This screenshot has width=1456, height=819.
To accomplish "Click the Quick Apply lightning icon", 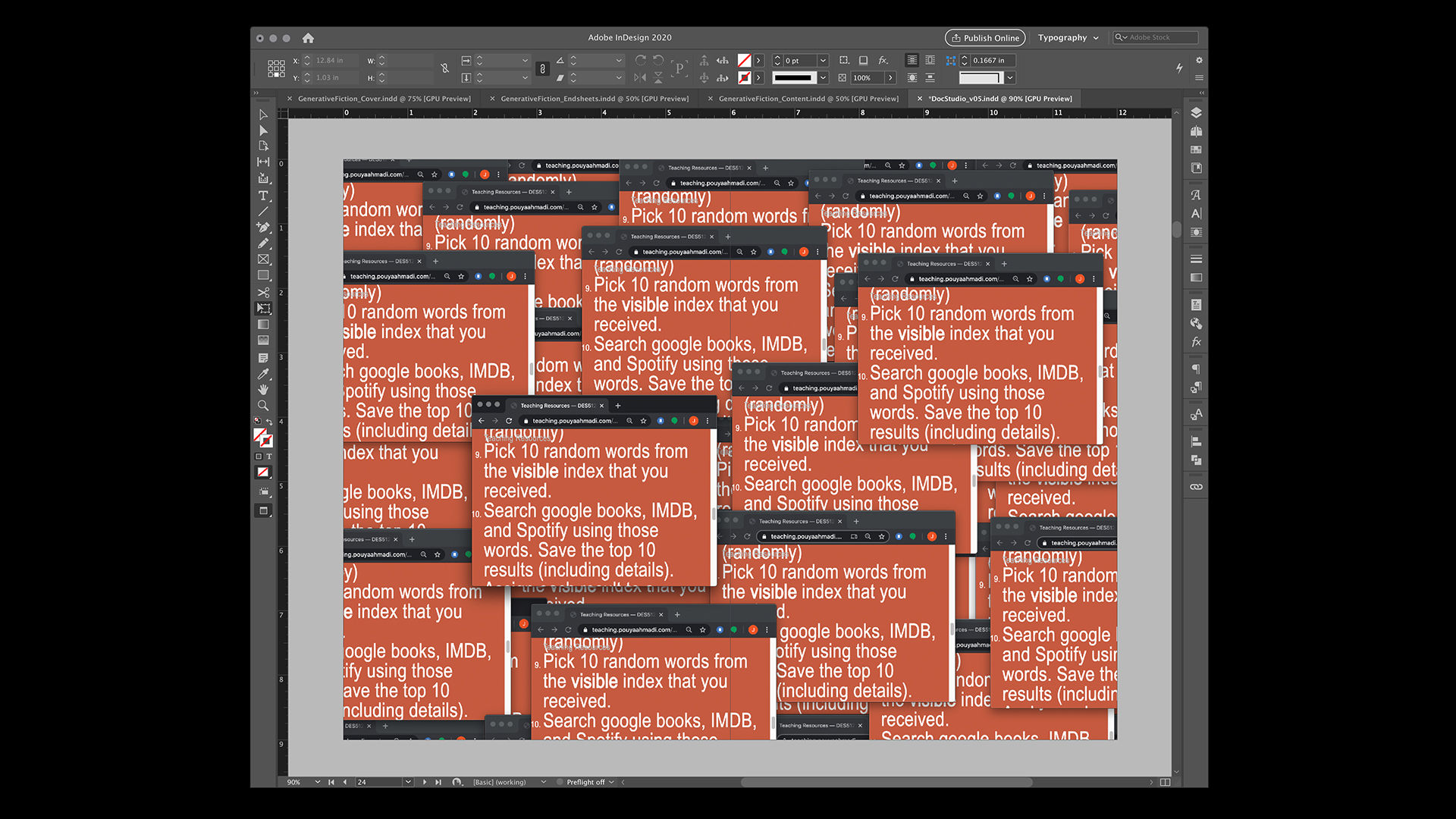I will click(1179, 68).
